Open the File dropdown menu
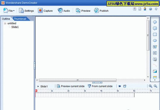The image size is (160, 110). (x=9, y=11)
